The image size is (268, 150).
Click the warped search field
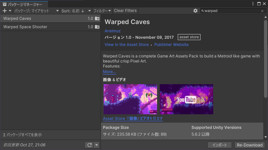233,11
